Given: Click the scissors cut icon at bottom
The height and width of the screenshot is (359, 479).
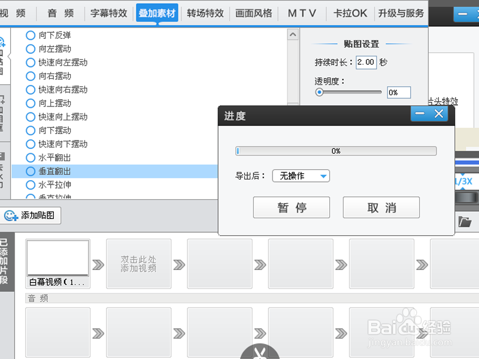Looking at the screenshot, I should tap(260, 352).
